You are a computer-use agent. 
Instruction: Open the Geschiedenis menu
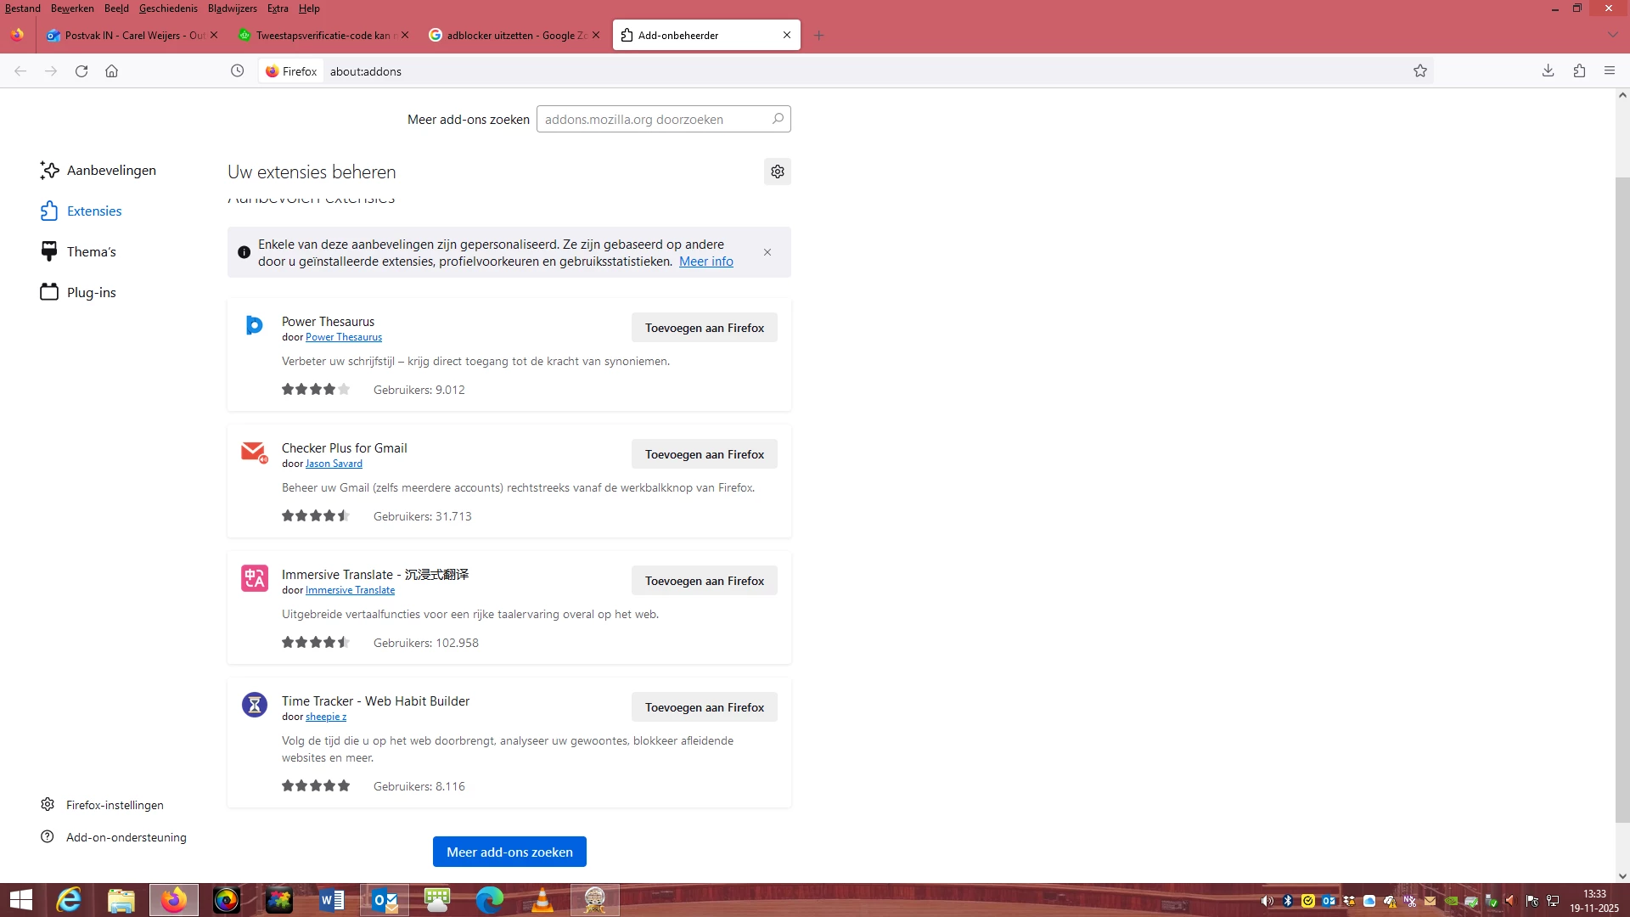pos(168,8)
